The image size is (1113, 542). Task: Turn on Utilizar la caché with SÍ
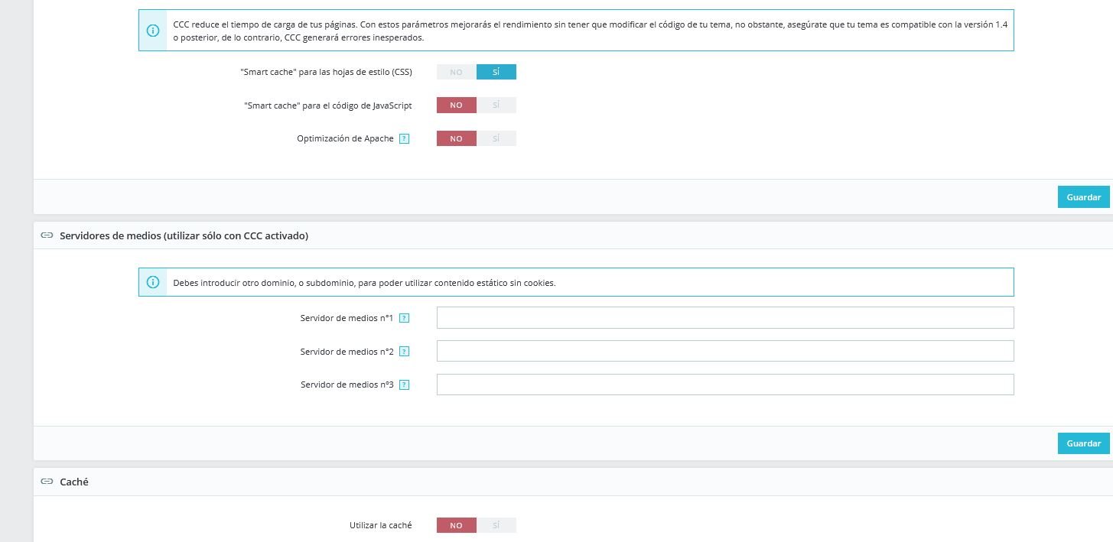pyautogui.click(x=496, y=525)
